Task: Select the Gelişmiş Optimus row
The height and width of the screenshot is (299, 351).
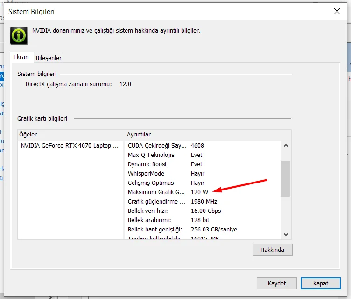Action: tap(203, 183)
